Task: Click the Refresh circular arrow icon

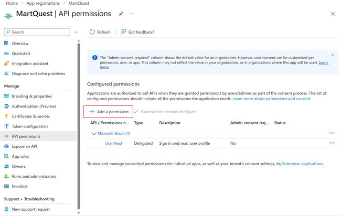Action: coord(92,32)
